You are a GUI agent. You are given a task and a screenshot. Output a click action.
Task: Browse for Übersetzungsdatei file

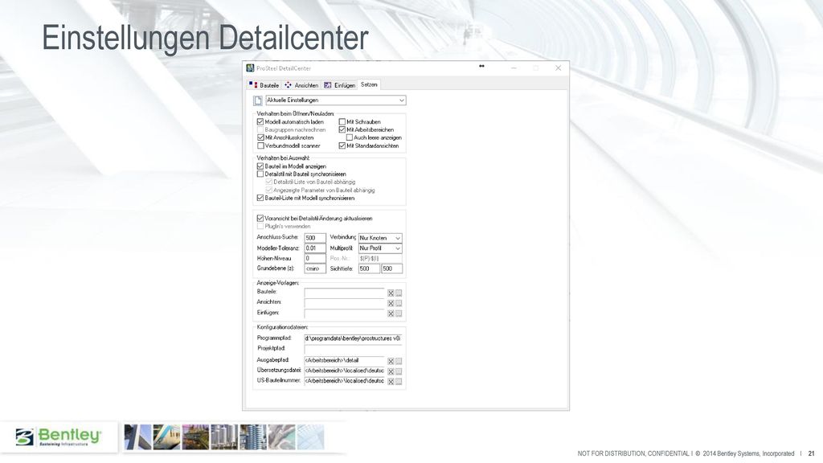tap(399, 371)
